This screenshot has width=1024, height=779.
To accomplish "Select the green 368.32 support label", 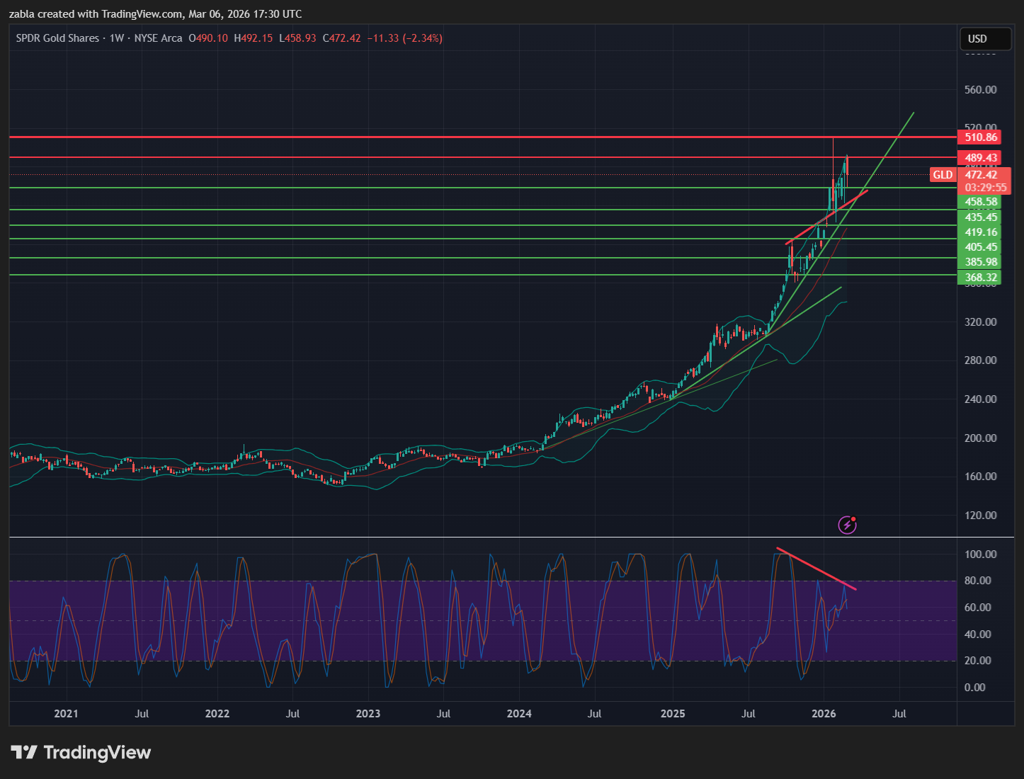I will [x=981, y=278].
